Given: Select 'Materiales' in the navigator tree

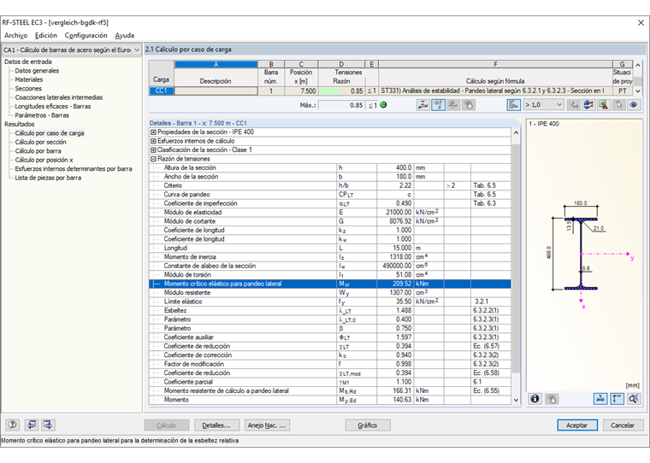Looking at the screenshot, I should tap(28, 79).
